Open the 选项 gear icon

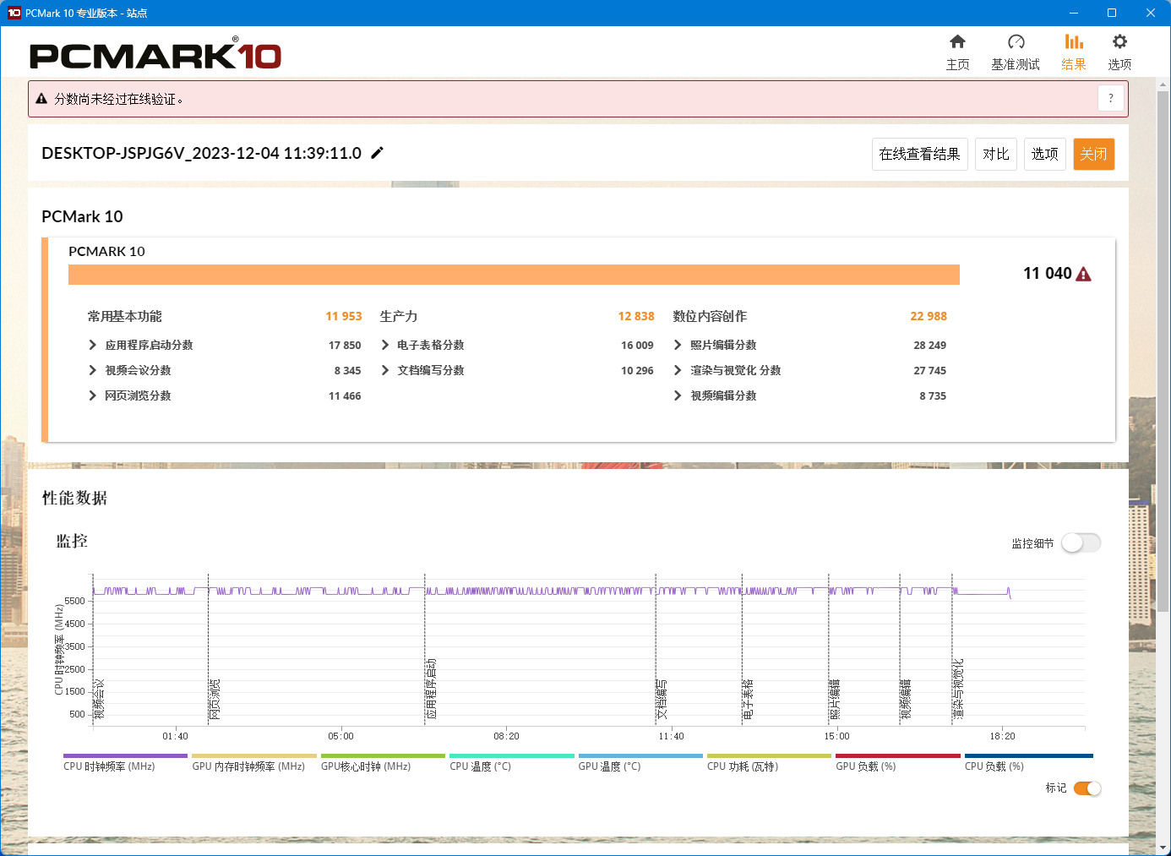pos(1119,42)
